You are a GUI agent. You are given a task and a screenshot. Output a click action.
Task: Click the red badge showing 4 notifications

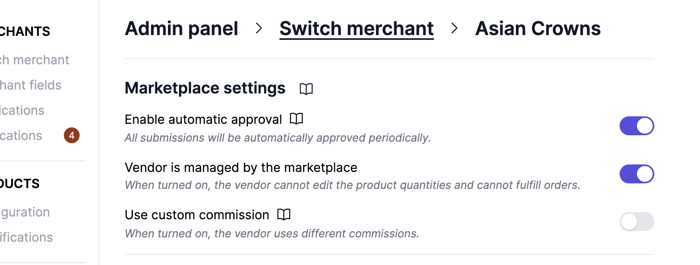pyautogui.click(x=72, y=135)
